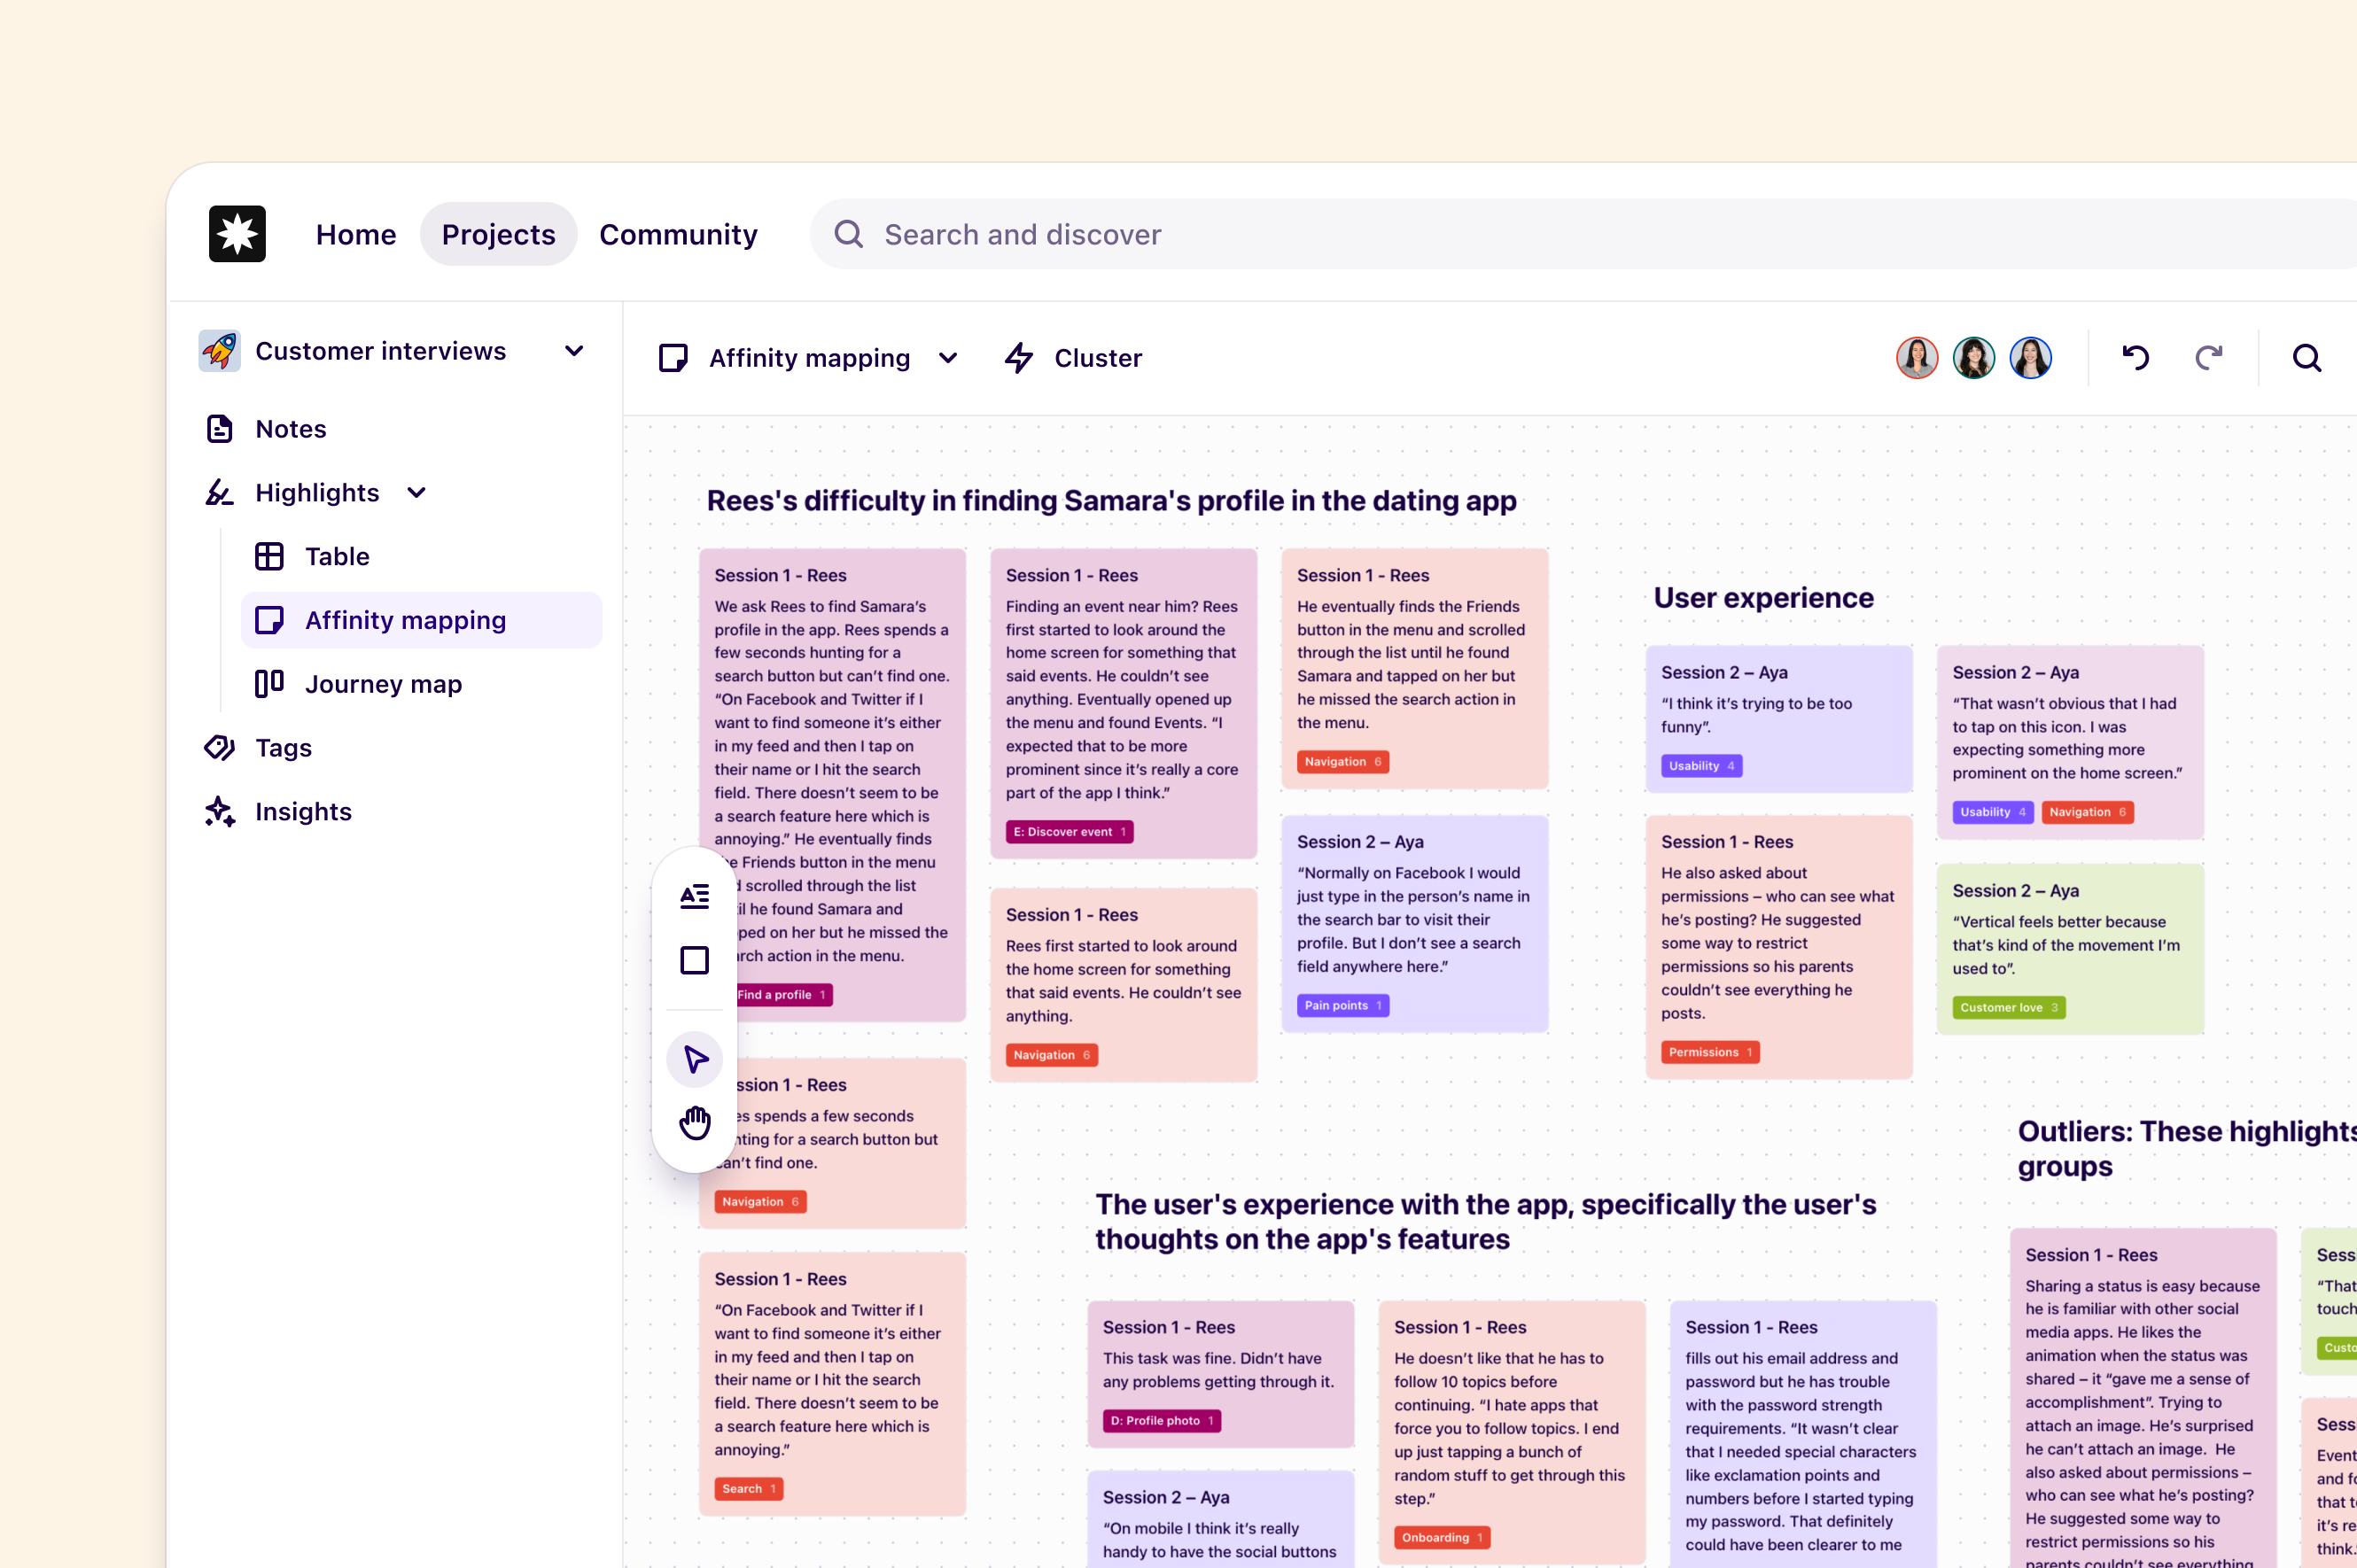Undo the last action
Viewport: 2357px width, 1568px height.
pyautogui.click(x=2135, y=357)
